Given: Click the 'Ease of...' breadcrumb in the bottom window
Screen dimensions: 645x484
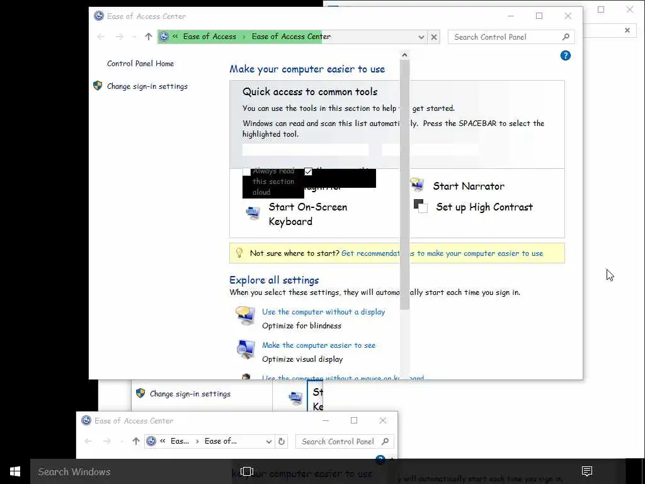Looking at the screenshot, I should click(220, 441).
